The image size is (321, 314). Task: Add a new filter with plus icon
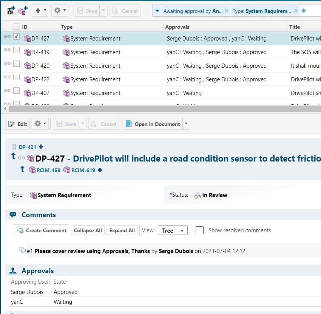[304, 11]
